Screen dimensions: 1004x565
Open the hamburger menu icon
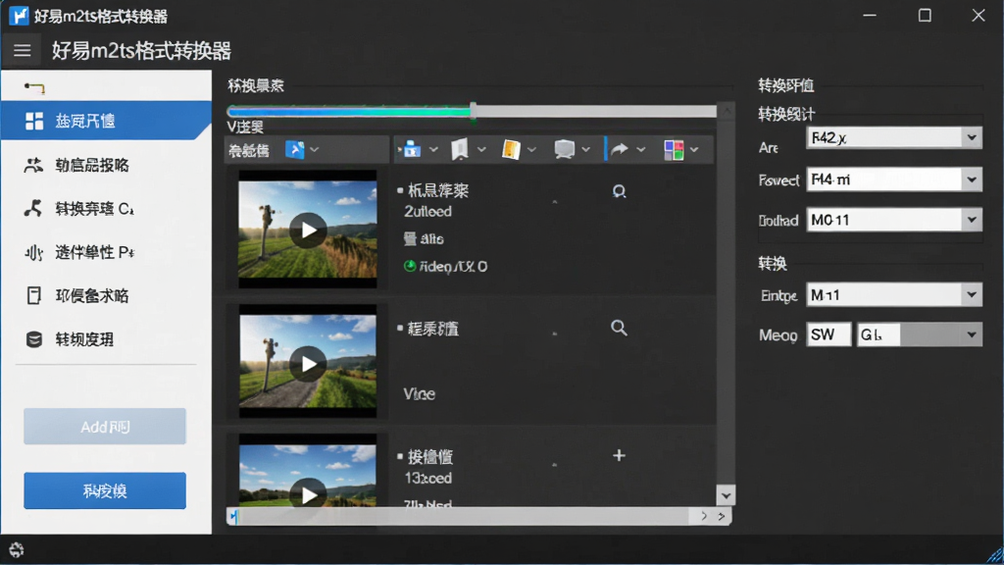tap(23, 50)
